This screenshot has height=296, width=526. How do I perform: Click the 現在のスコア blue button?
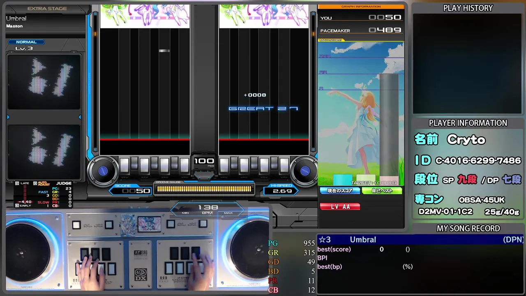coord(339,191)
